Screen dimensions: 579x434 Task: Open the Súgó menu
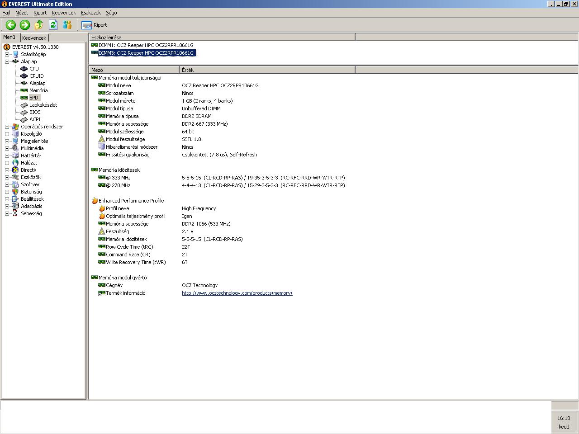[111, 13]
